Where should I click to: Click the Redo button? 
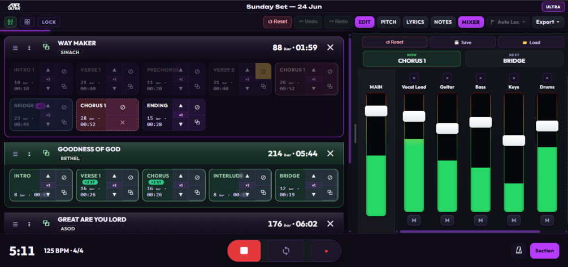coord(339,21)
